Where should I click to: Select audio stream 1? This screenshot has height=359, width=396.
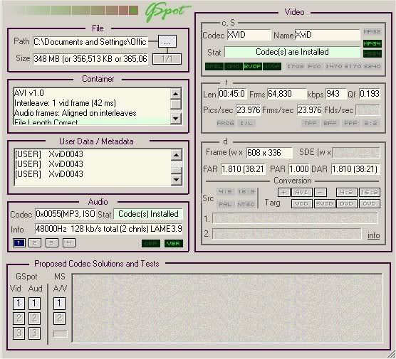point(19,243)
